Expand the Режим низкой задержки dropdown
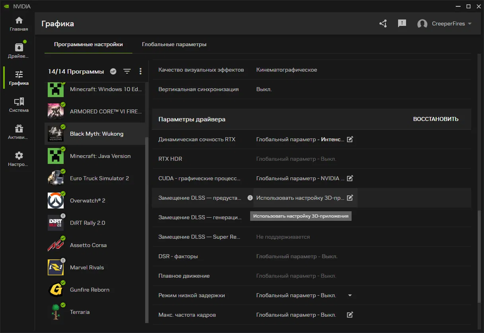This screenshot has width=484, height=333. pos(350,295)
